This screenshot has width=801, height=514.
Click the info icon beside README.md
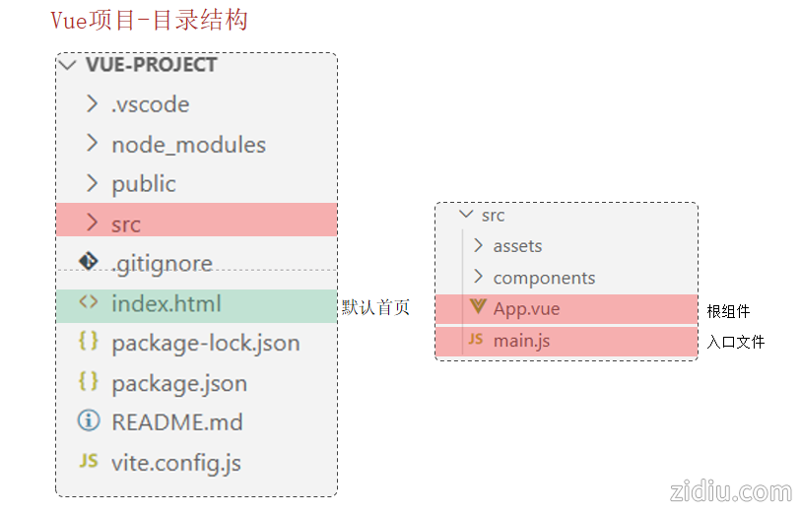89,421
